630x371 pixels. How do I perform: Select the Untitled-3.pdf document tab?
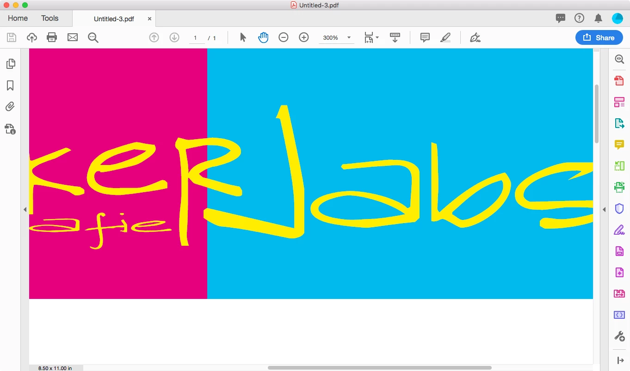tap(114, 19)
